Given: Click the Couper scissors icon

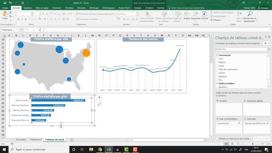Looking at the screenshot, I should [10, 12].
